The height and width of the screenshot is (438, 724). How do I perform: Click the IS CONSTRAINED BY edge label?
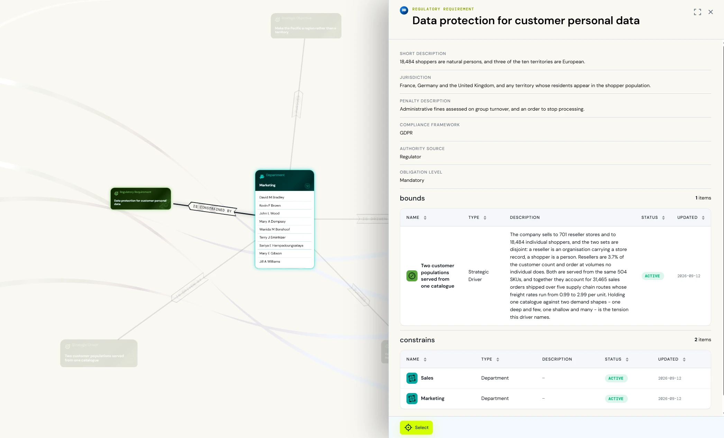pos(212,208)
